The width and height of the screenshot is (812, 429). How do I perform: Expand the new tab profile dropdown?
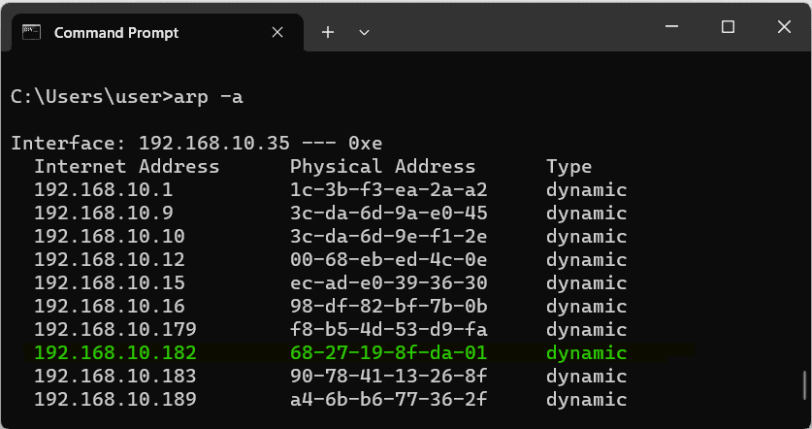(365, 32)
